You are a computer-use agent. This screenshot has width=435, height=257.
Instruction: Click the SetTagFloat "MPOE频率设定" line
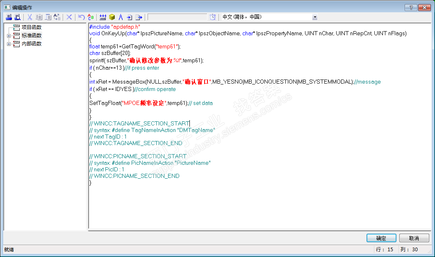(x=151, y=103)
